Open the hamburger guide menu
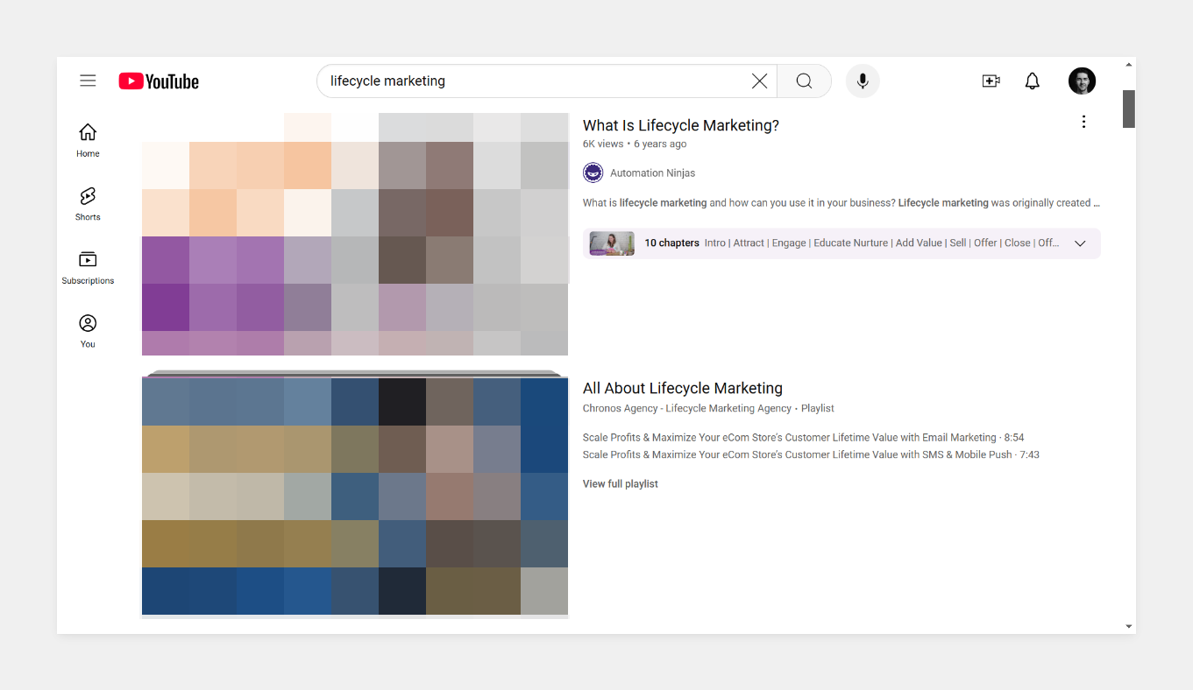This screenshot has width=1193, height=690. click(x=88, y=81)
